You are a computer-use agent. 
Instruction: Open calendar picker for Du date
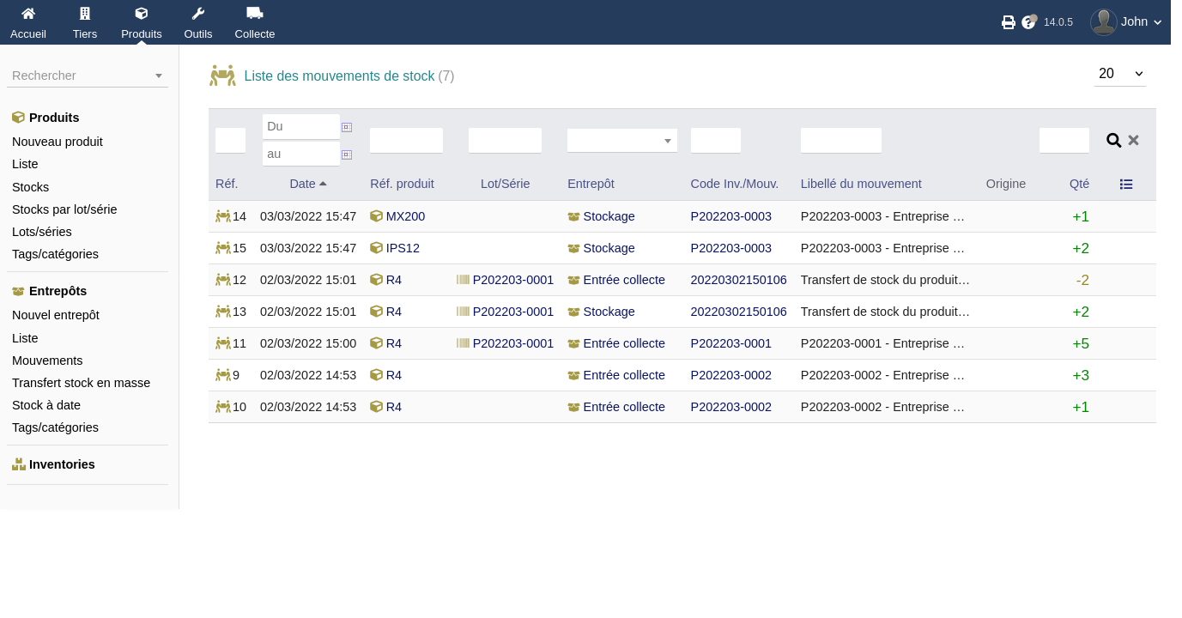pyautogui.click(x=347, y=127)
